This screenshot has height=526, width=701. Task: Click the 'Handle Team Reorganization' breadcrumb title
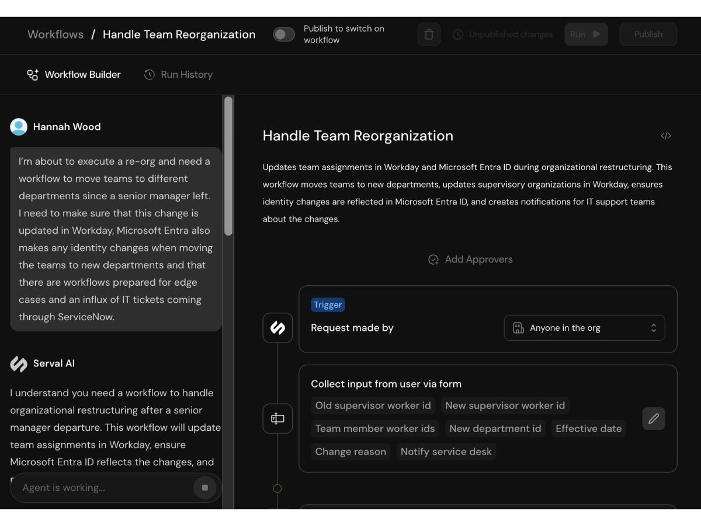coord(179,34)
